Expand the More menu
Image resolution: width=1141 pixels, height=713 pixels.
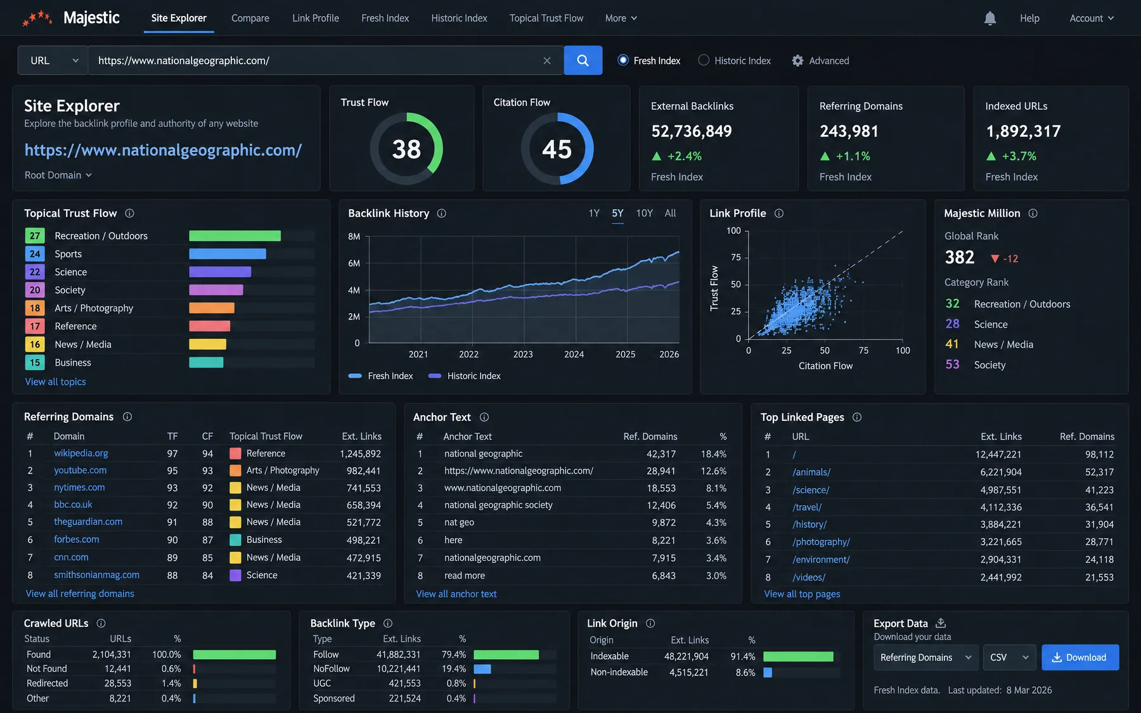coord(621,18)
